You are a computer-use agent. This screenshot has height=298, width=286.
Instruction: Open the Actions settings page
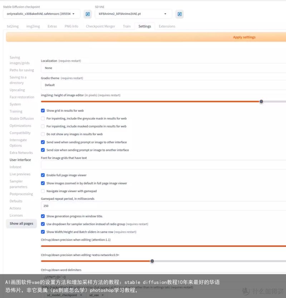15,208
